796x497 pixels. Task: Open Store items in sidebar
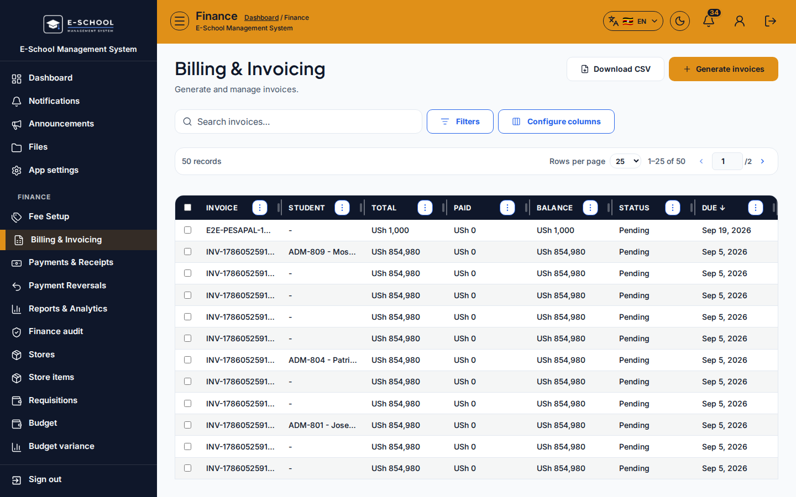[78, 377]
